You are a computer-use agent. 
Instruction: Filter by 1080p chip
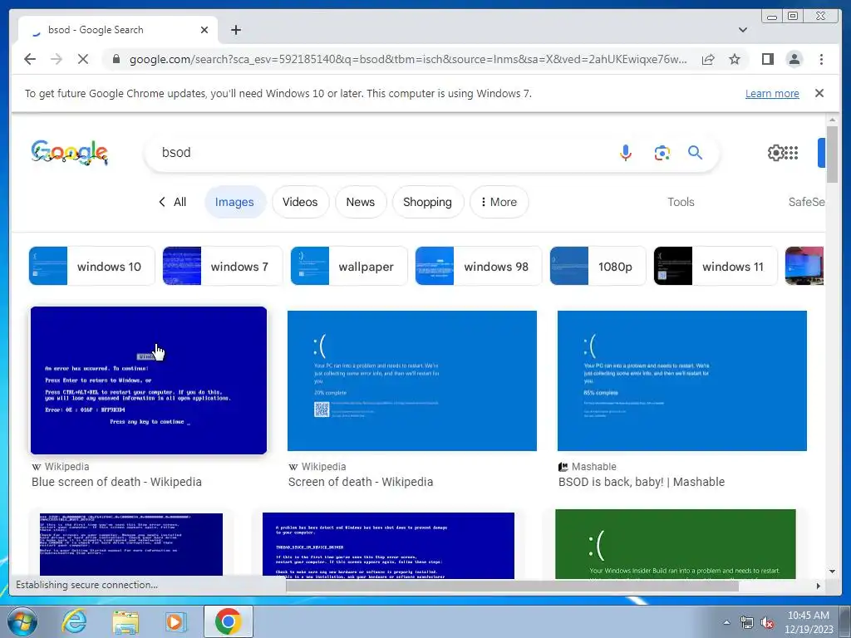598,266
